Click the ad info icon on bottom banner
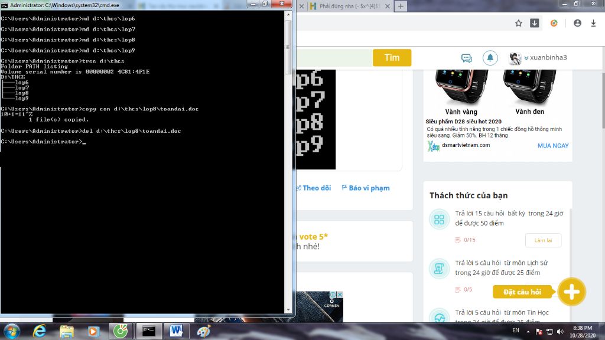This screenshot has height=340, width=605. (x=333, y=295)
